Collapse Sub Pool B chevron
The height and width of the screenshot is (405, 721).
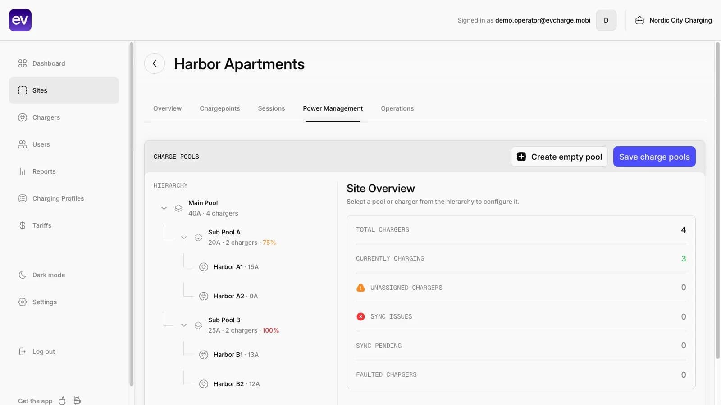(x=184, y=325)
